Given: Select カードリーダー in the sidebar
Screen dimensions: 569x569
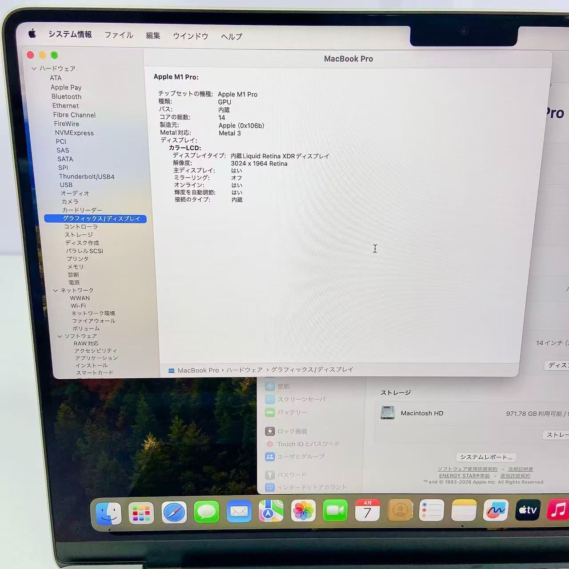Looking at the screenshot, I should coord(82,210).
